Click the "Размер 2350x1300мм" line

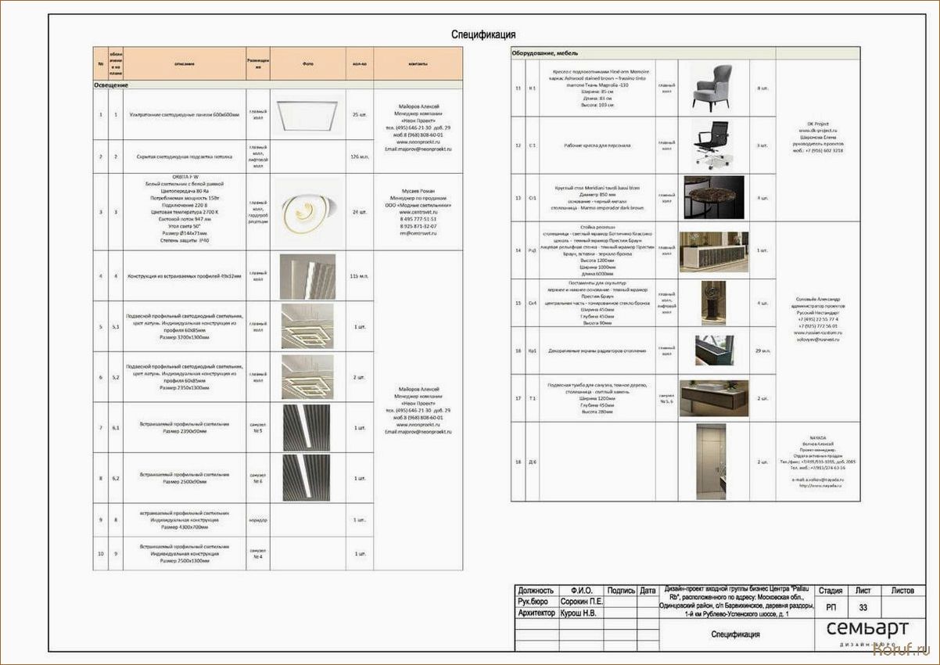(x=185, y=387)
